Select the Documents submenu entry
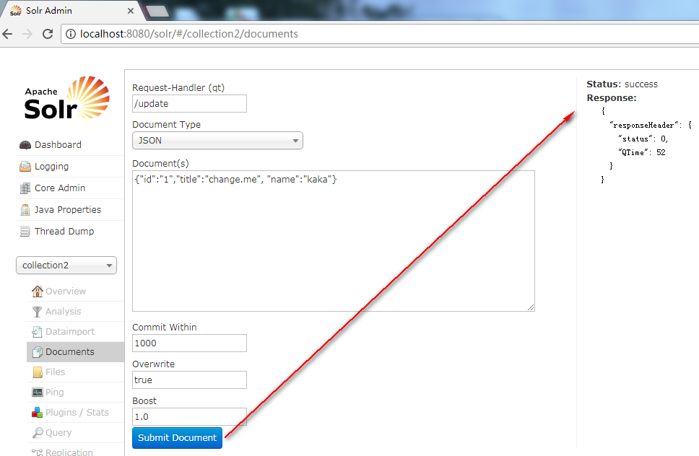699x456 pixels. (69, 352)
